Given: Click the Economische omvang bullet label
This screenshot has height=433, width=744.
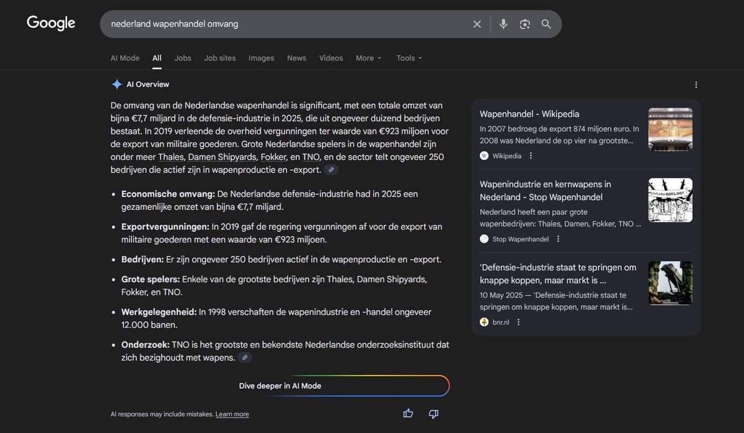Looking at the screenshot, I should [x=168, y=194].
